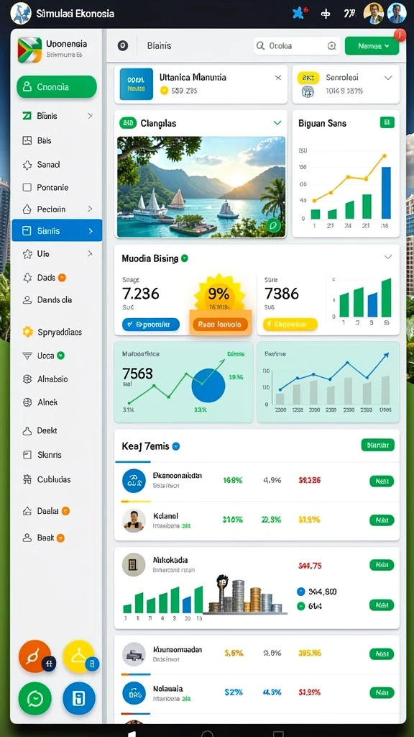Collapse the Clanglas panel chevron
Image resolution: width=414 pixels, height=737 pixels.
277,123
